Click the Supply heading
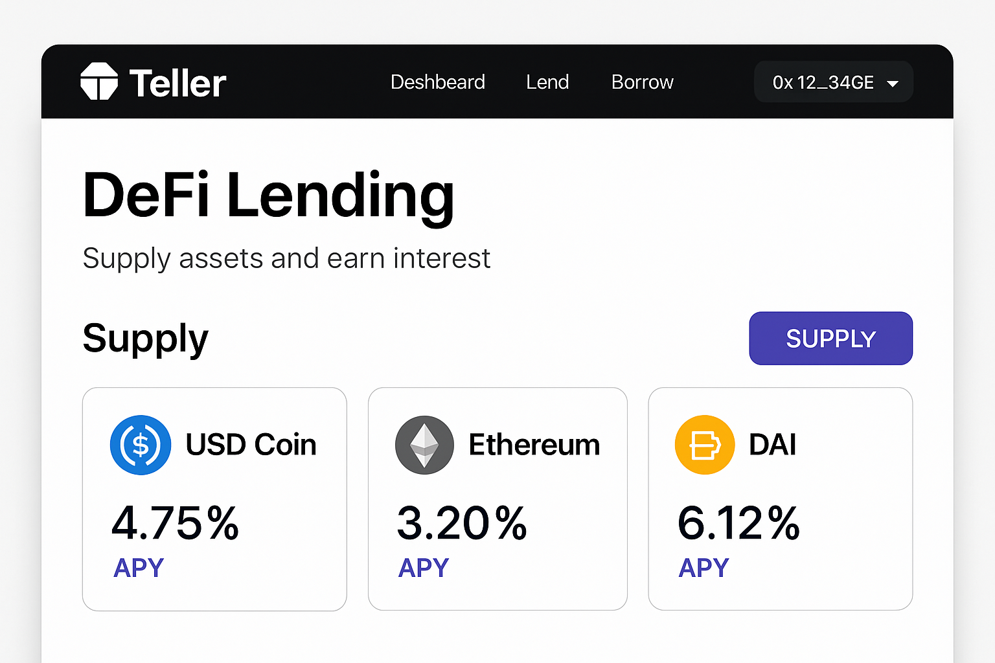The height and width of the screenshot is (663, 995). [145, 338]
